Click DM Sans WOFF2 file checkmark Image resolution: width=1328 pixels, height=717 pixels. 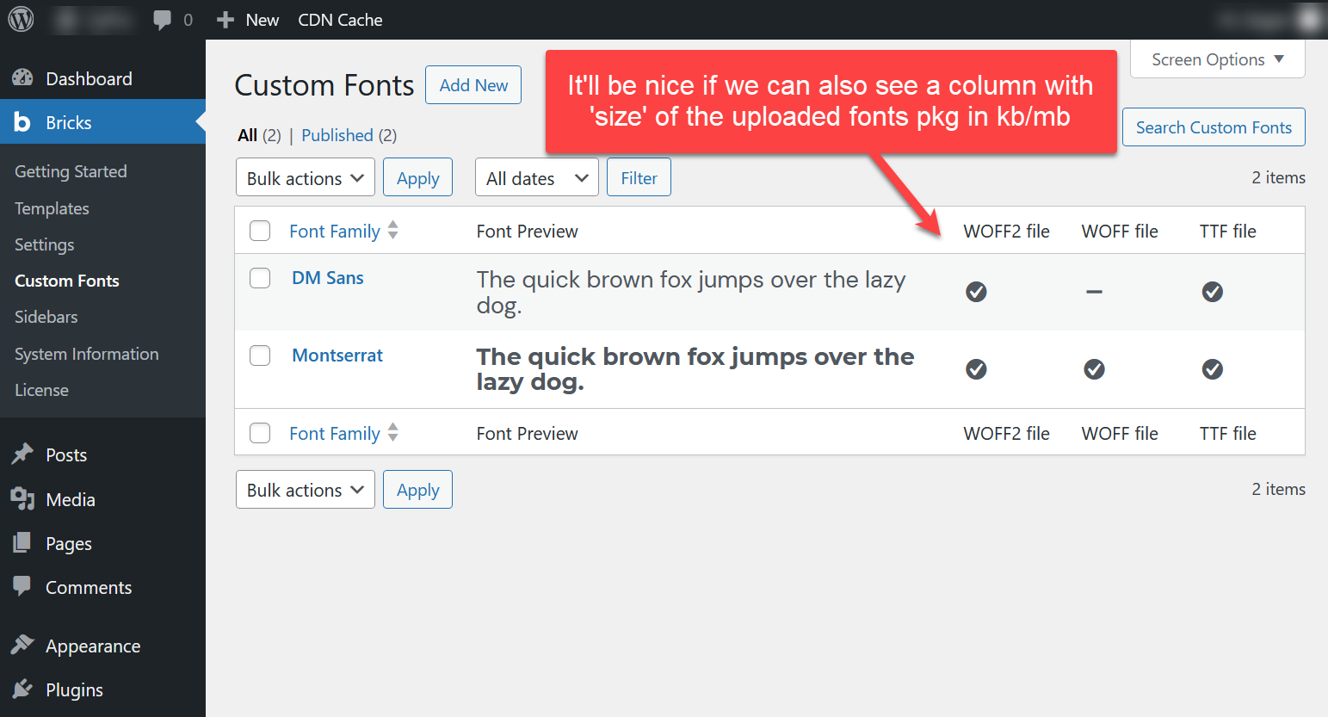tap(976, 292)
